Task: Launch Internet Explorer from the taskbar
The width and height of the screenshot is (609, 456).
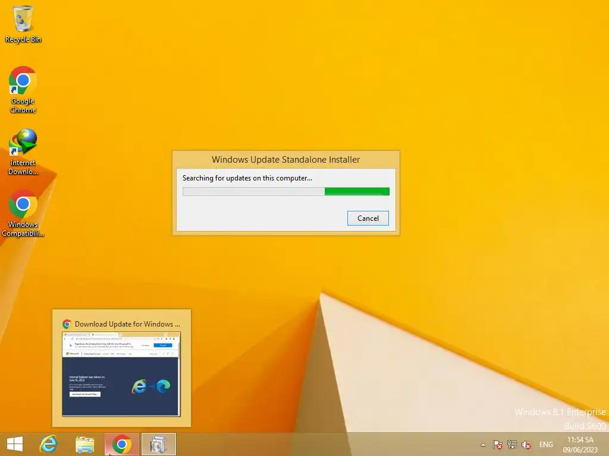Action: [x=49, y=444]
